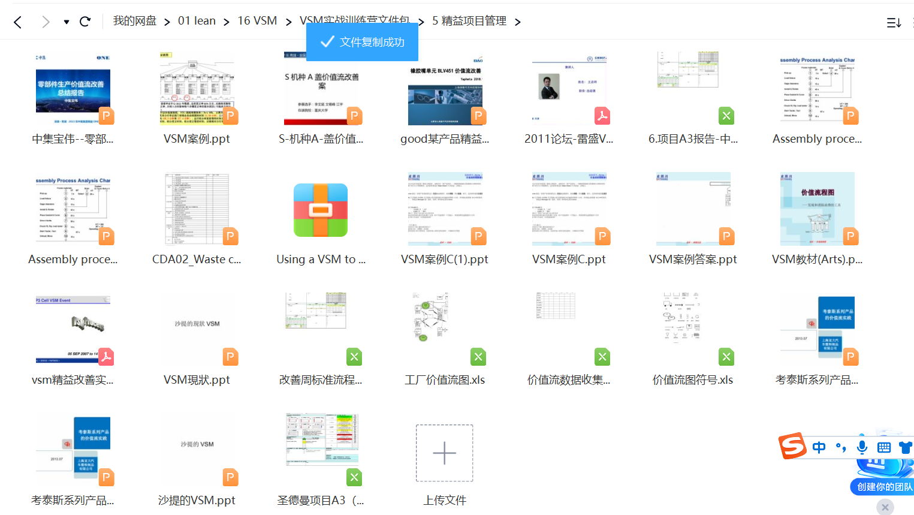Open the sort order menu icon
Viewport: 914px width, 515px height.
[x=894, y=23]
